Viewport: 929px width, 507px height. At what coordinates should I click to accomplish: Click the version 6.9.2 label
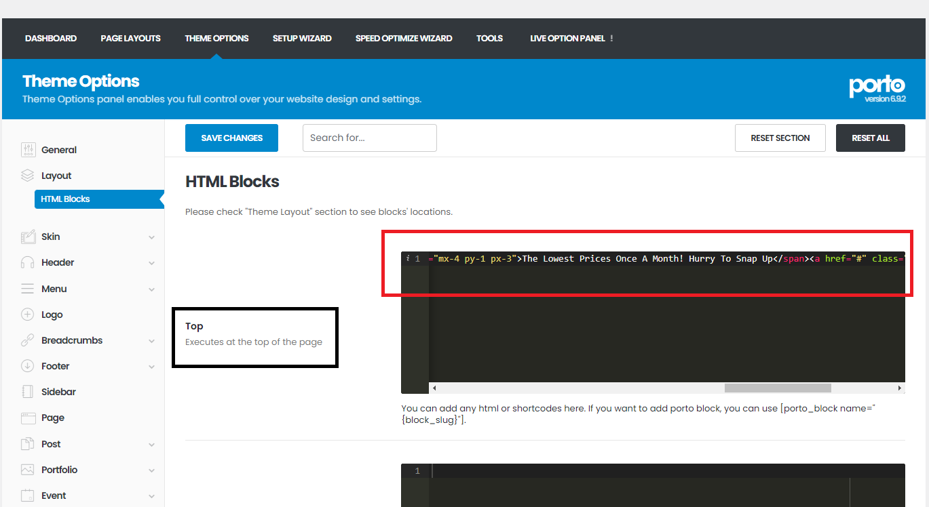[x=885, y=99]
